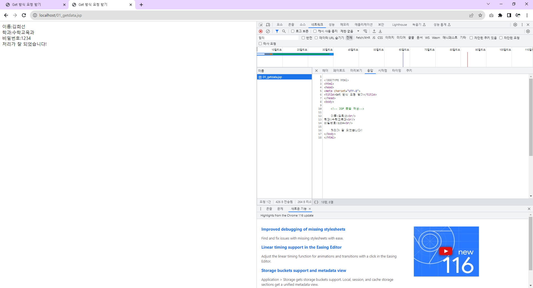Open a new browser tab
533x288 pixels.
tap(141, 5)
